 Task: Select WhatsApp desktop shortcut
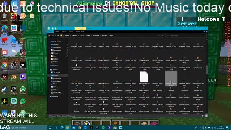(23, 90)
